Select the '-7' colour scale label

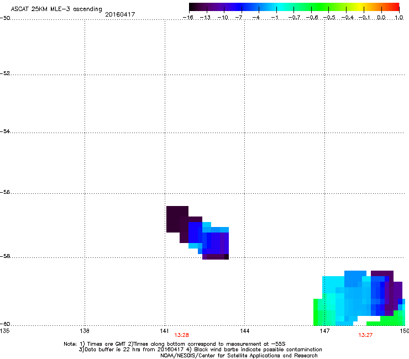click(x=239, y=18)
